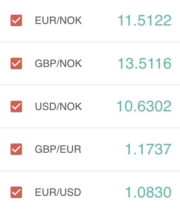
Task: Click empty gap between GBP/EUR label and rate
Action: (x=103, y=149)
